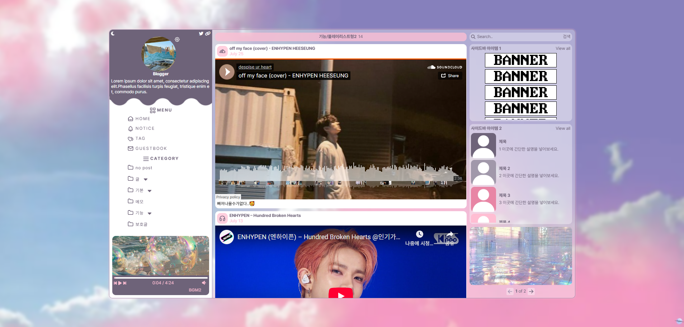Click the SoundCloud wave icon beside first post
684x327 pixels.
point(222,51)
